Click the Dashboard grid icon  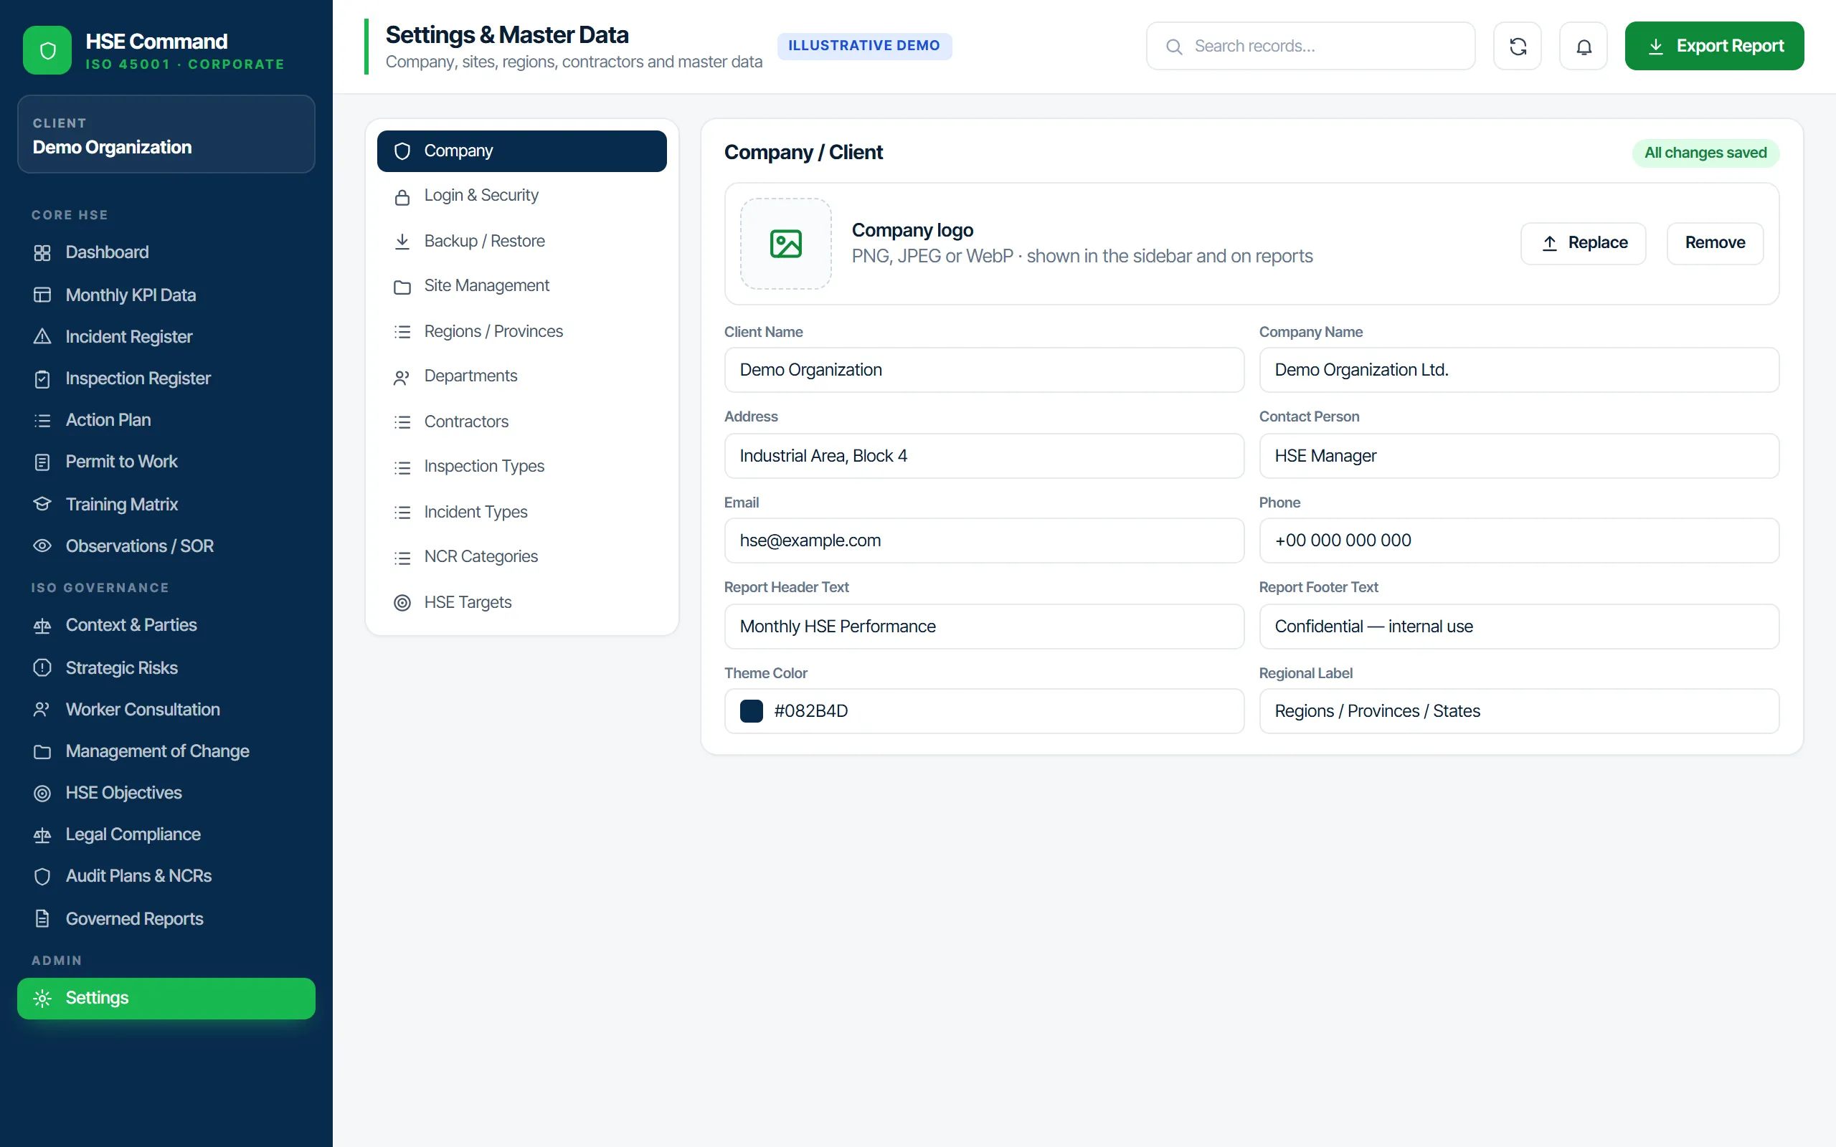42,252
